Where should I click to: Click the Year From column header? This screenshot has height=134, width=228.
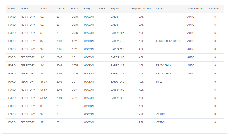click(59, 9)
